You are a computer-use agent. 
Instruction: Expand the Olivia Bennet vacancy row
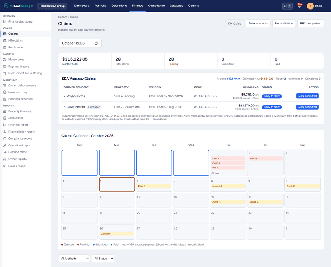click(x=64, y=107)
